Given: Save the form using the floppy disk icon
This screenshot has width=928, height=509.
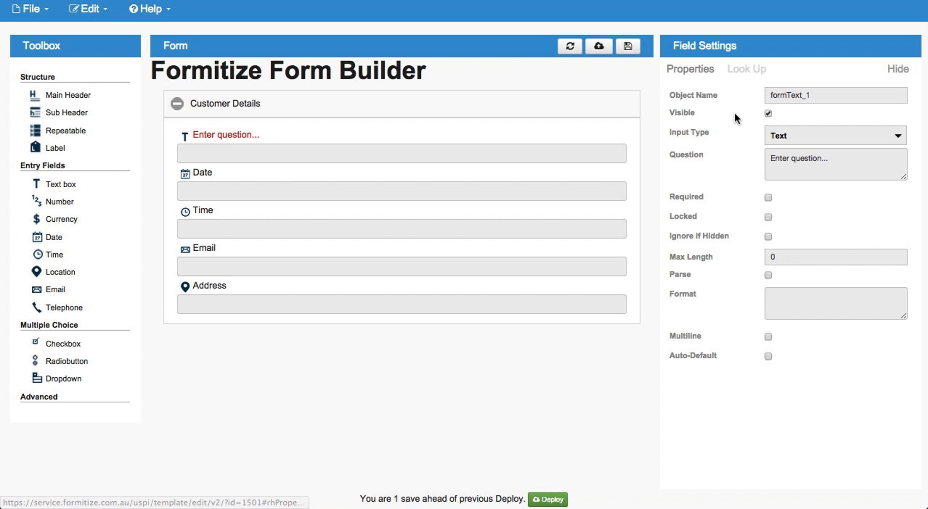Looking at the screenshot, I should tap(628, 46).
